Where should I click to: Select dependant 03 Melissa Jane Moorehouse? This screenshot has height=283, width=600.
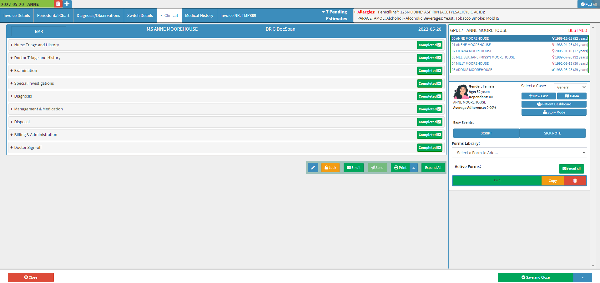(x=483, y=57)
